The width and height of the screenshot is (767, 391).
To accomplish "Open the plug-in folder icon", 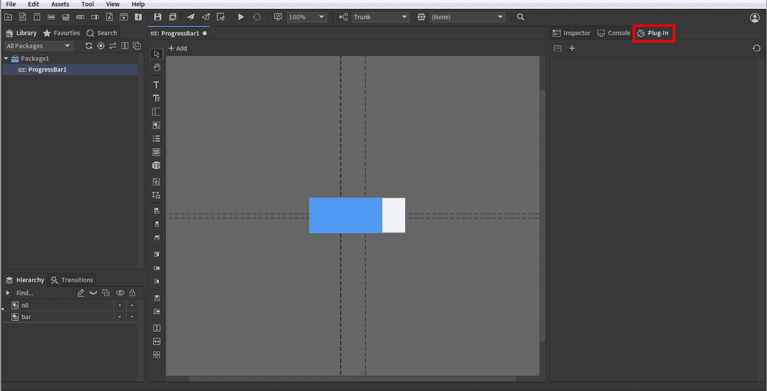I will click(x=557, y=48).
